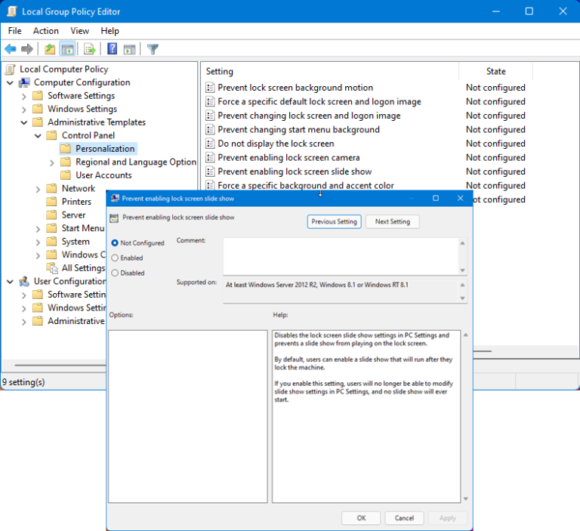The width and height of the screenshot is (580, 531).
Task: Click the Filter funnel icon
Action: pos(153,49)
